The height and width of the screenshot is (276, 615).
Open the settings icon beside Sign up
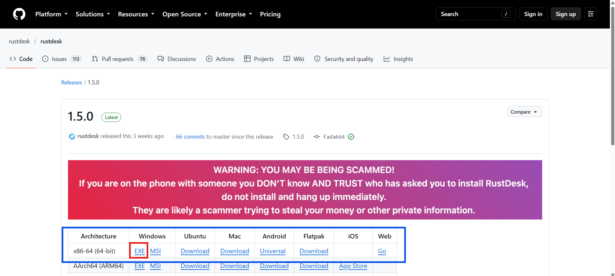[590, 14]
